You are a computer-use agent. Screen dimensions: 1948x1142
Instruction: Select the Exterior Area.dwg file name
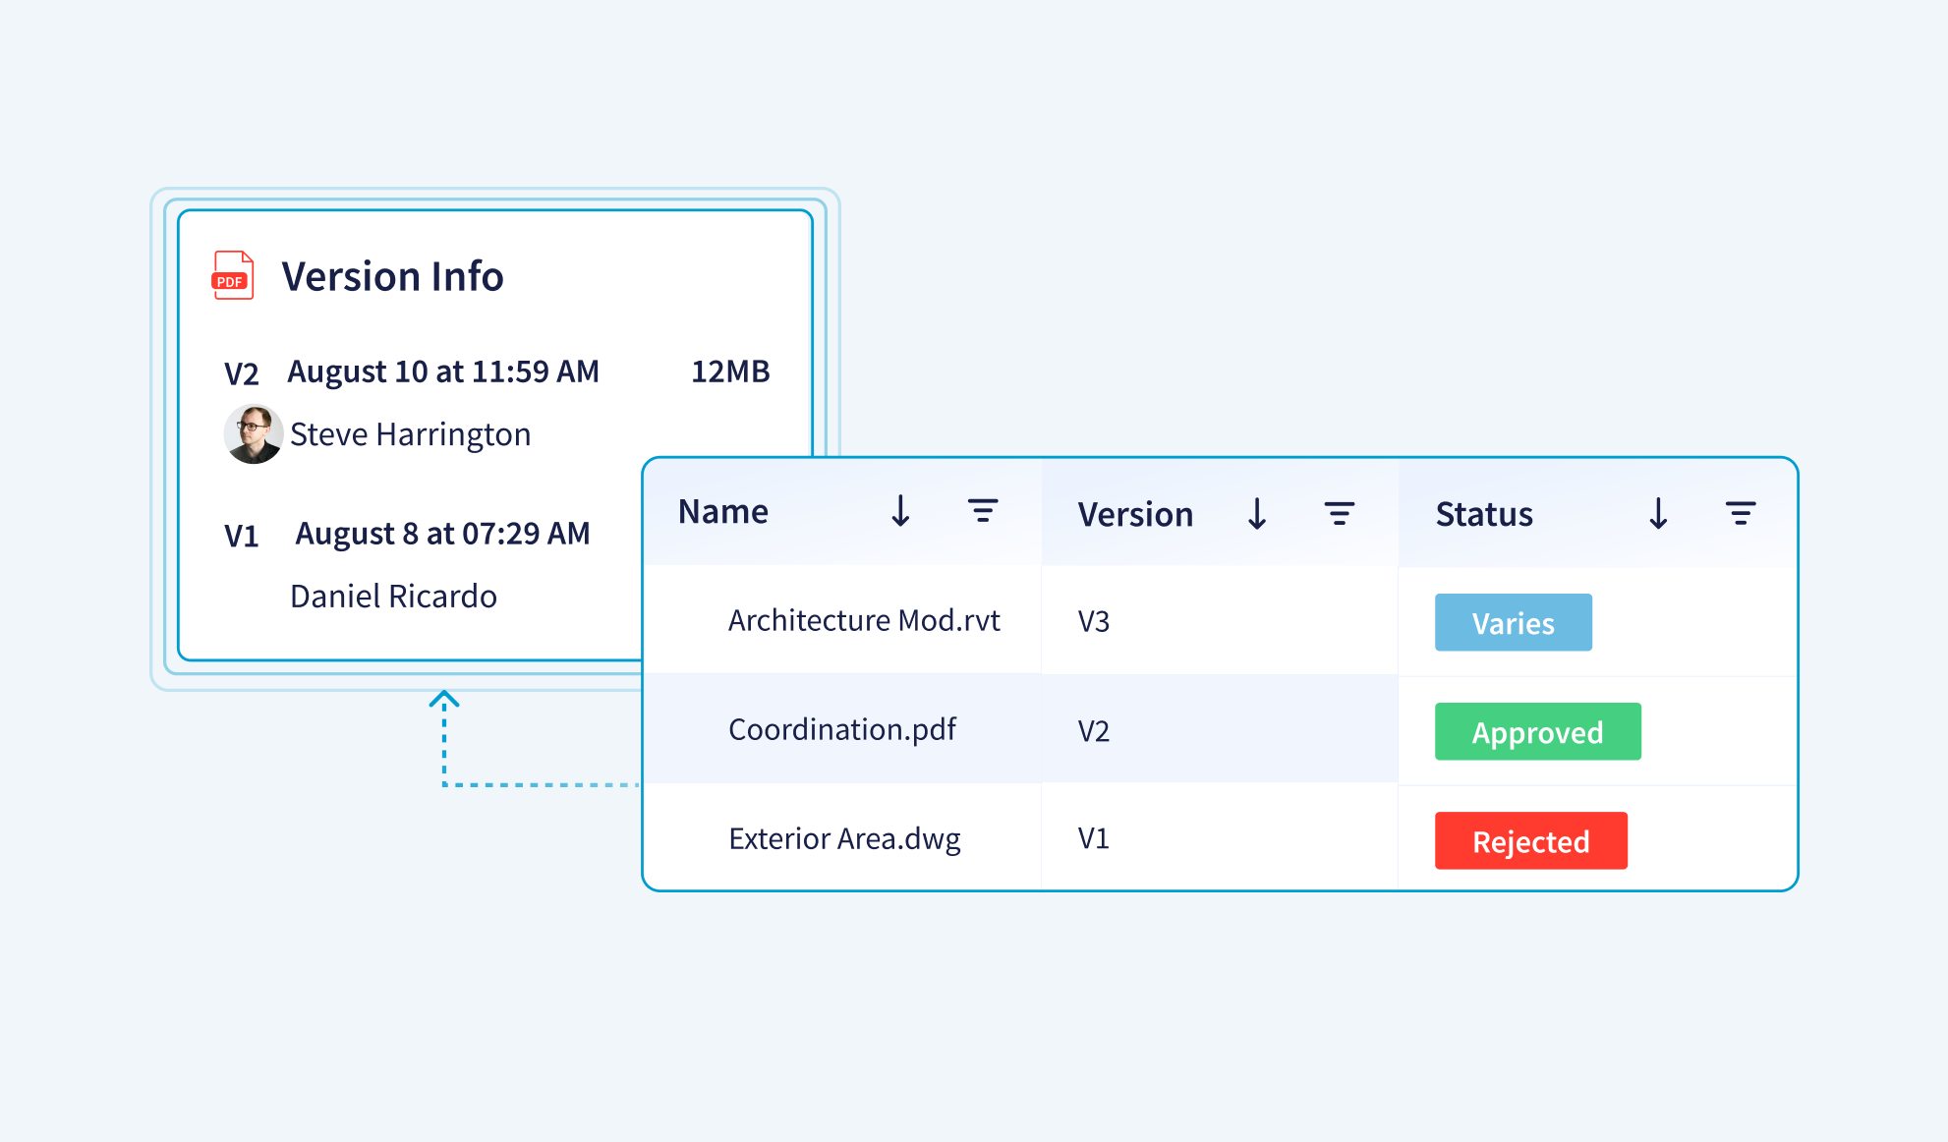pyautogui.click(x=844, y=838)
